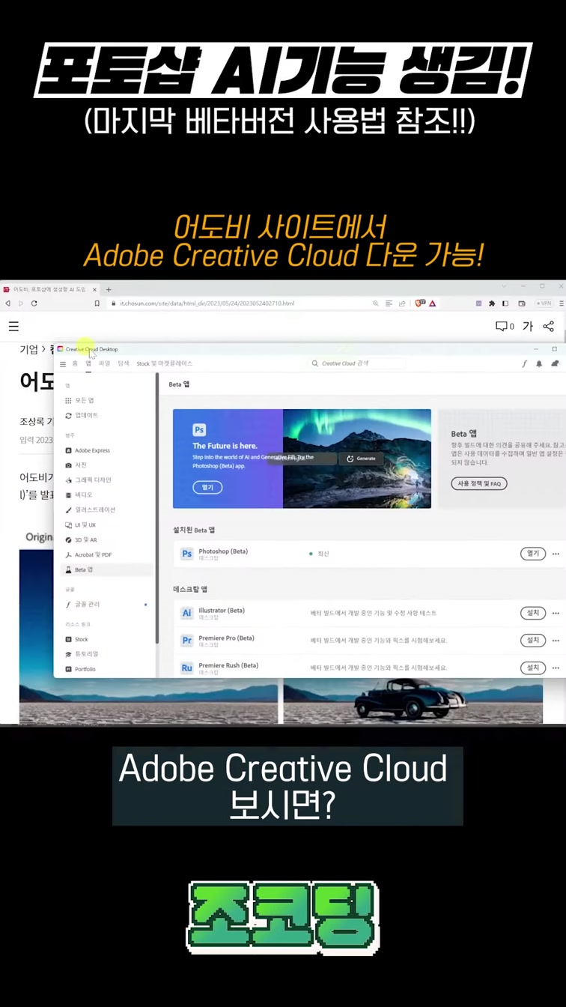Click the Premiere Rush (Beta) Ru icon
566x1007 pixels.
pos(187,668)
